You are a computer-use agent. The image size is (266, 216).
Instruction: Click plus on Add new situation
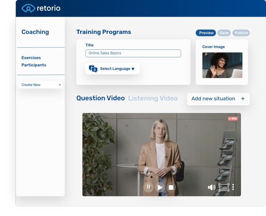point(243,99)
